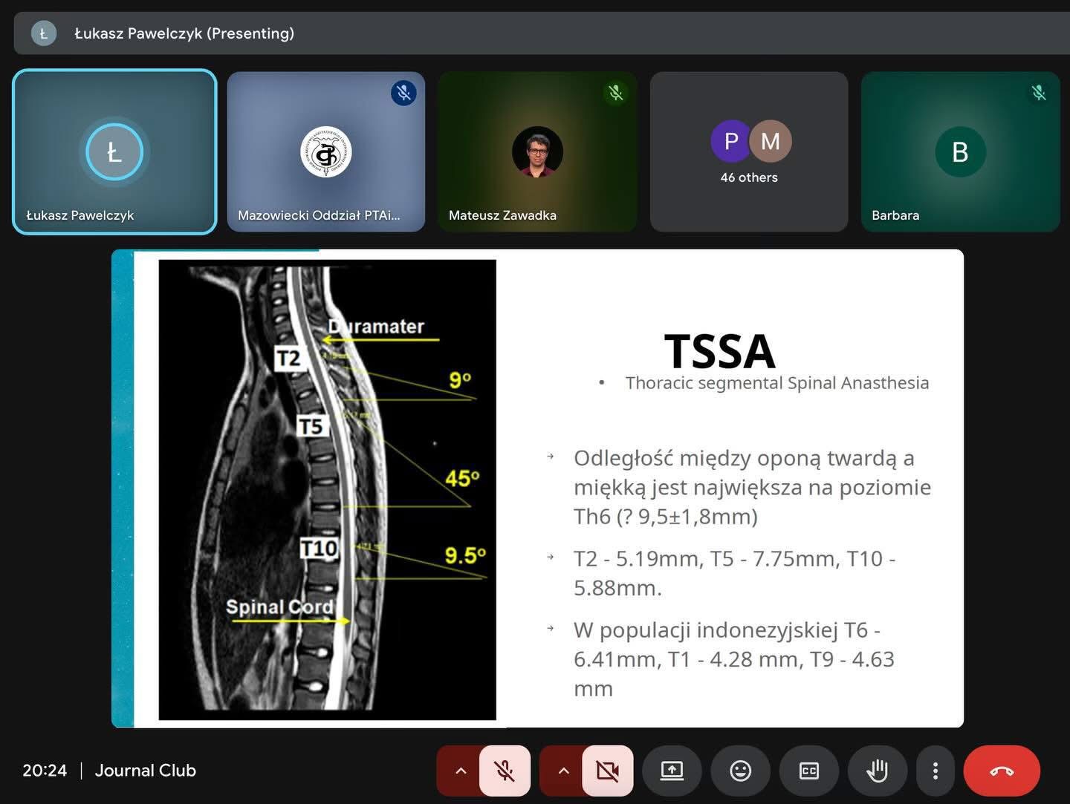Screen dimensions: 1070x804
Task: Select Łukasz Pawelczyk participant tile
Action: coord(114,151)
